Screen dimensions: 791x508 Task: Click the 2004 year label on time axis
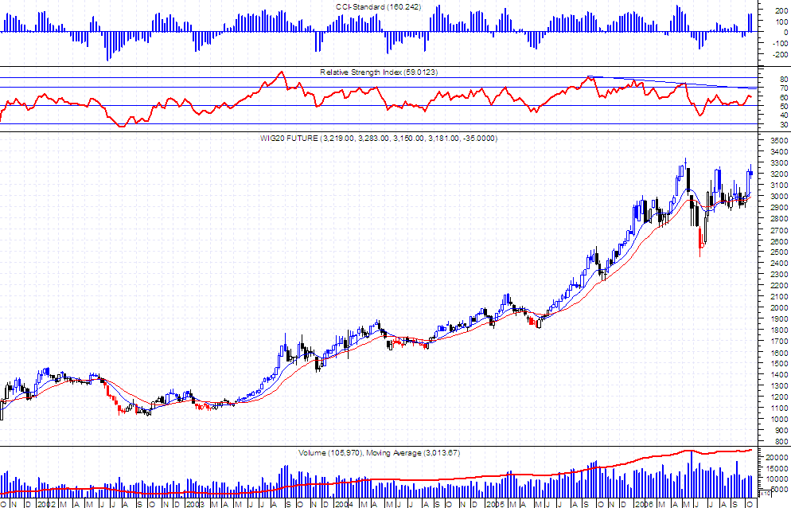coord(345,504)
